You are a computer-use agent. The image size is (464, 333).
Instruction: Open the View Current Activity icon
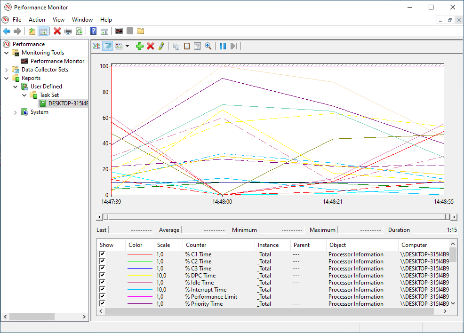click(x=96, y=46)
